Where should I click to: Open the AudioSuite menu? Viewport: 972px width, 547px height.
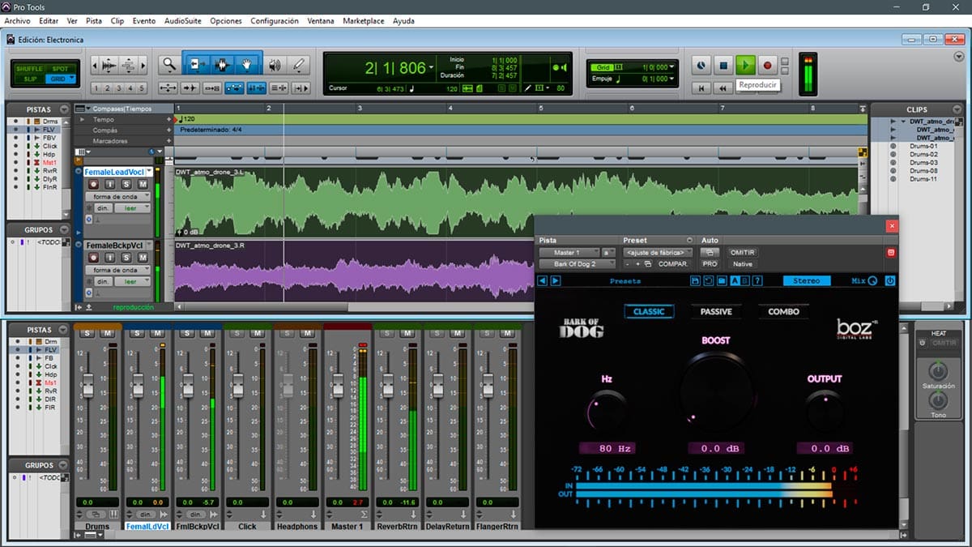click(183, 20)
